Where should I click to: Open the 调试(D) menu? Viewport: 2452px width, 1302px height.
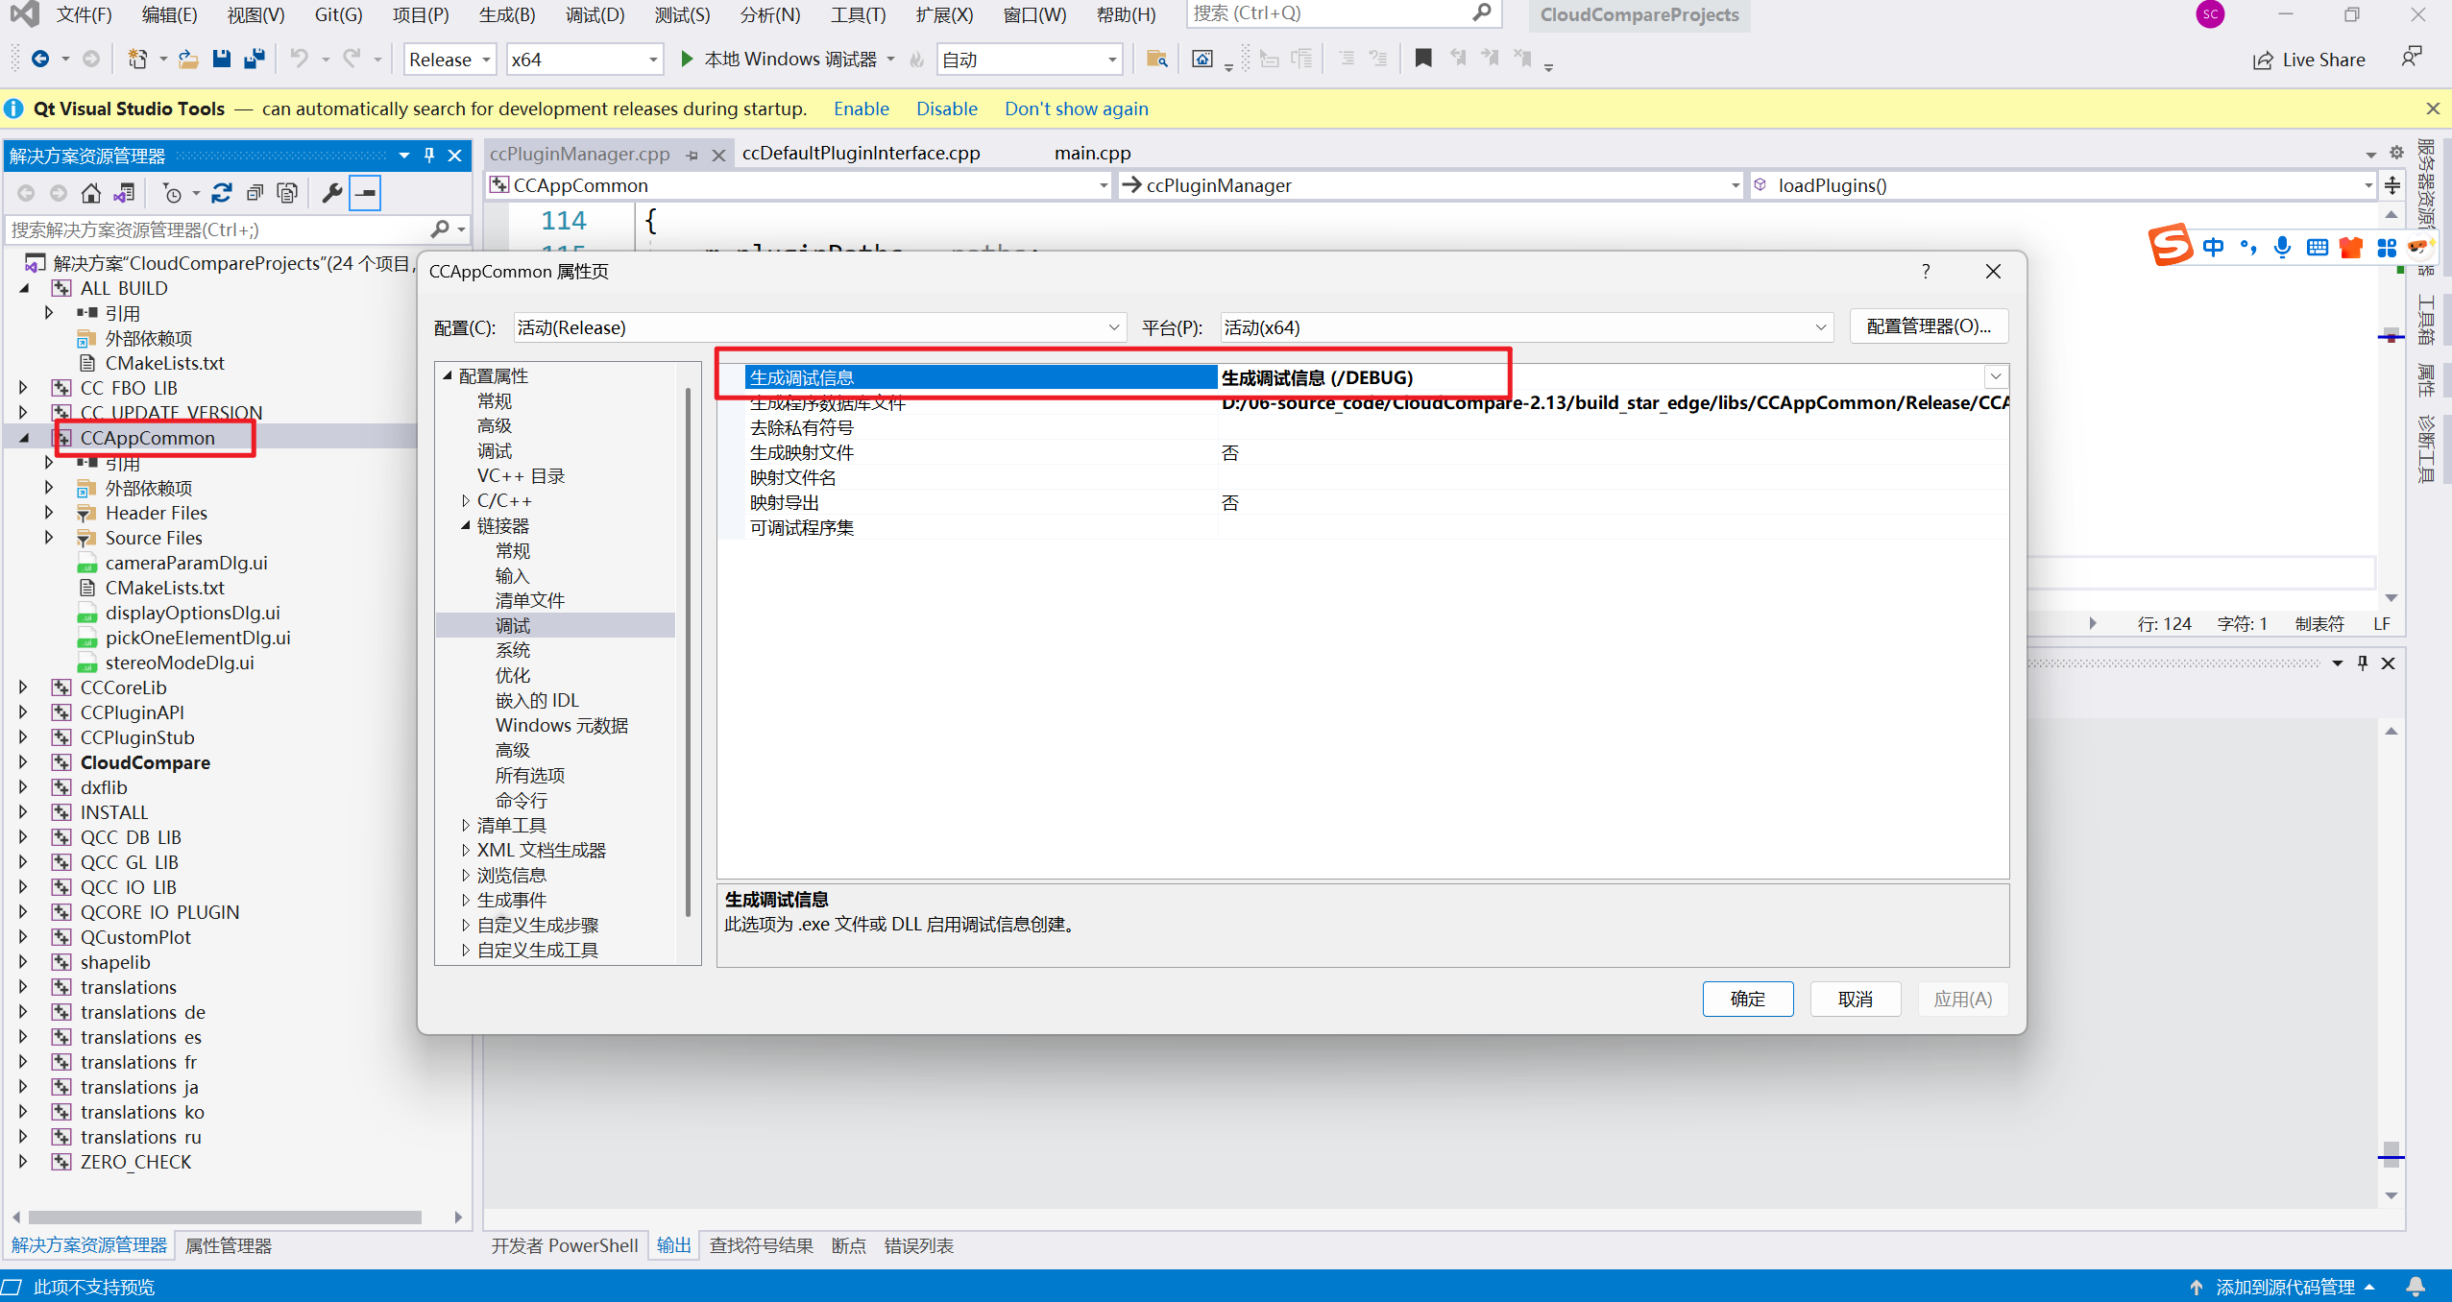(x=595, y=14)
